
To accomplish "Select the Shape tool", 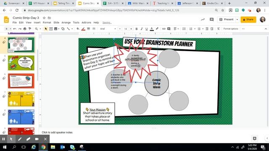I will click(x=63, y=29).
